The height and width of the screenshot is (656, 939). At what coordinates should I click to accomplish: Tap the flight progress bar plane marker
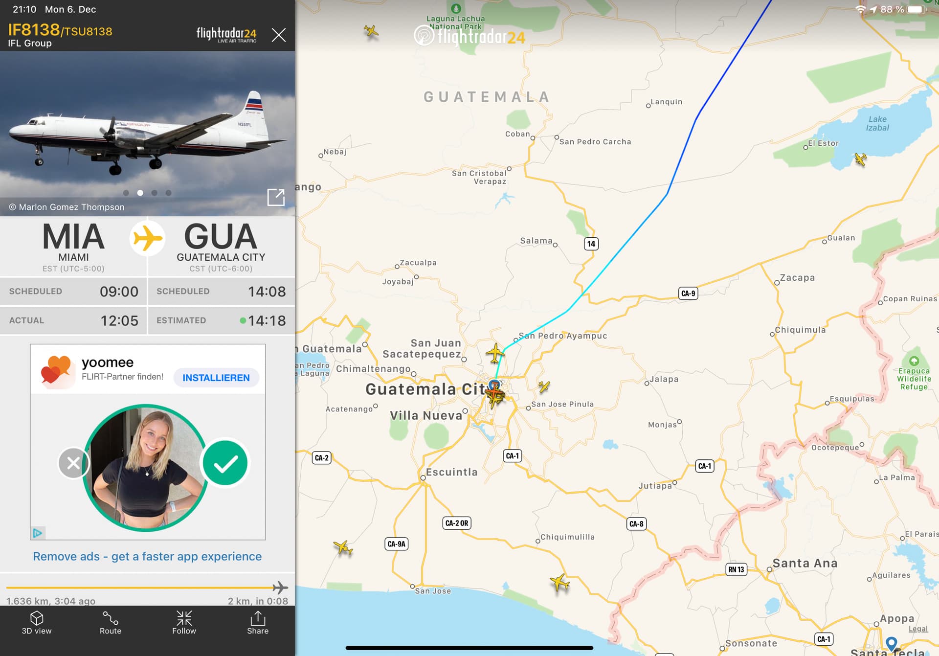(280, 588)
